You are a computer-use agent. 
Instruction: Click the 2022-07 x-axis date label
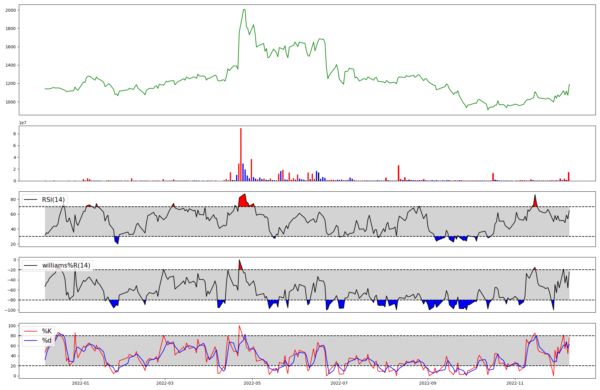[x=339, y=383]
